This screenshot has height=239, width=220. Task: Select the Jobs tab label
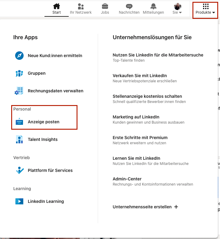[105, 12]
